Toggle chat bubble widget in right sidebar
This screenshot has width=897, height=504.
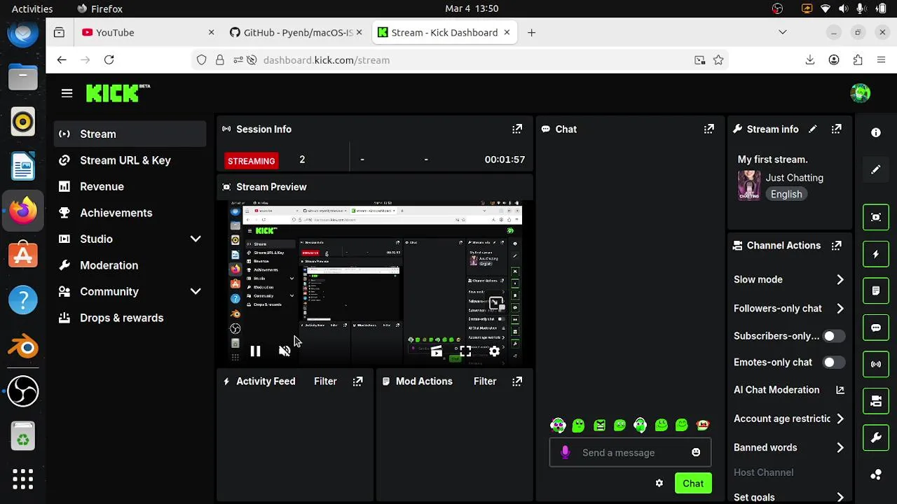(x=876, y=328)
